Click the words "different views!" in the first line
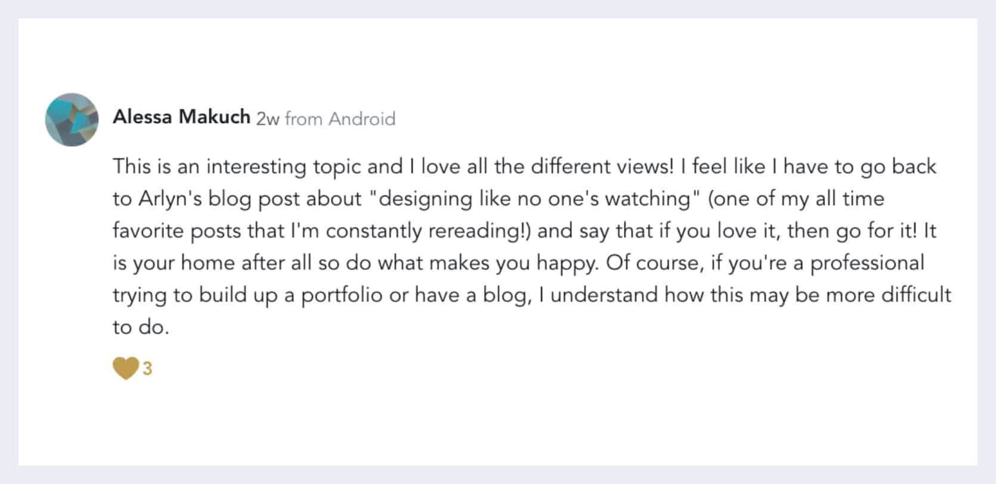 [602, 167]
